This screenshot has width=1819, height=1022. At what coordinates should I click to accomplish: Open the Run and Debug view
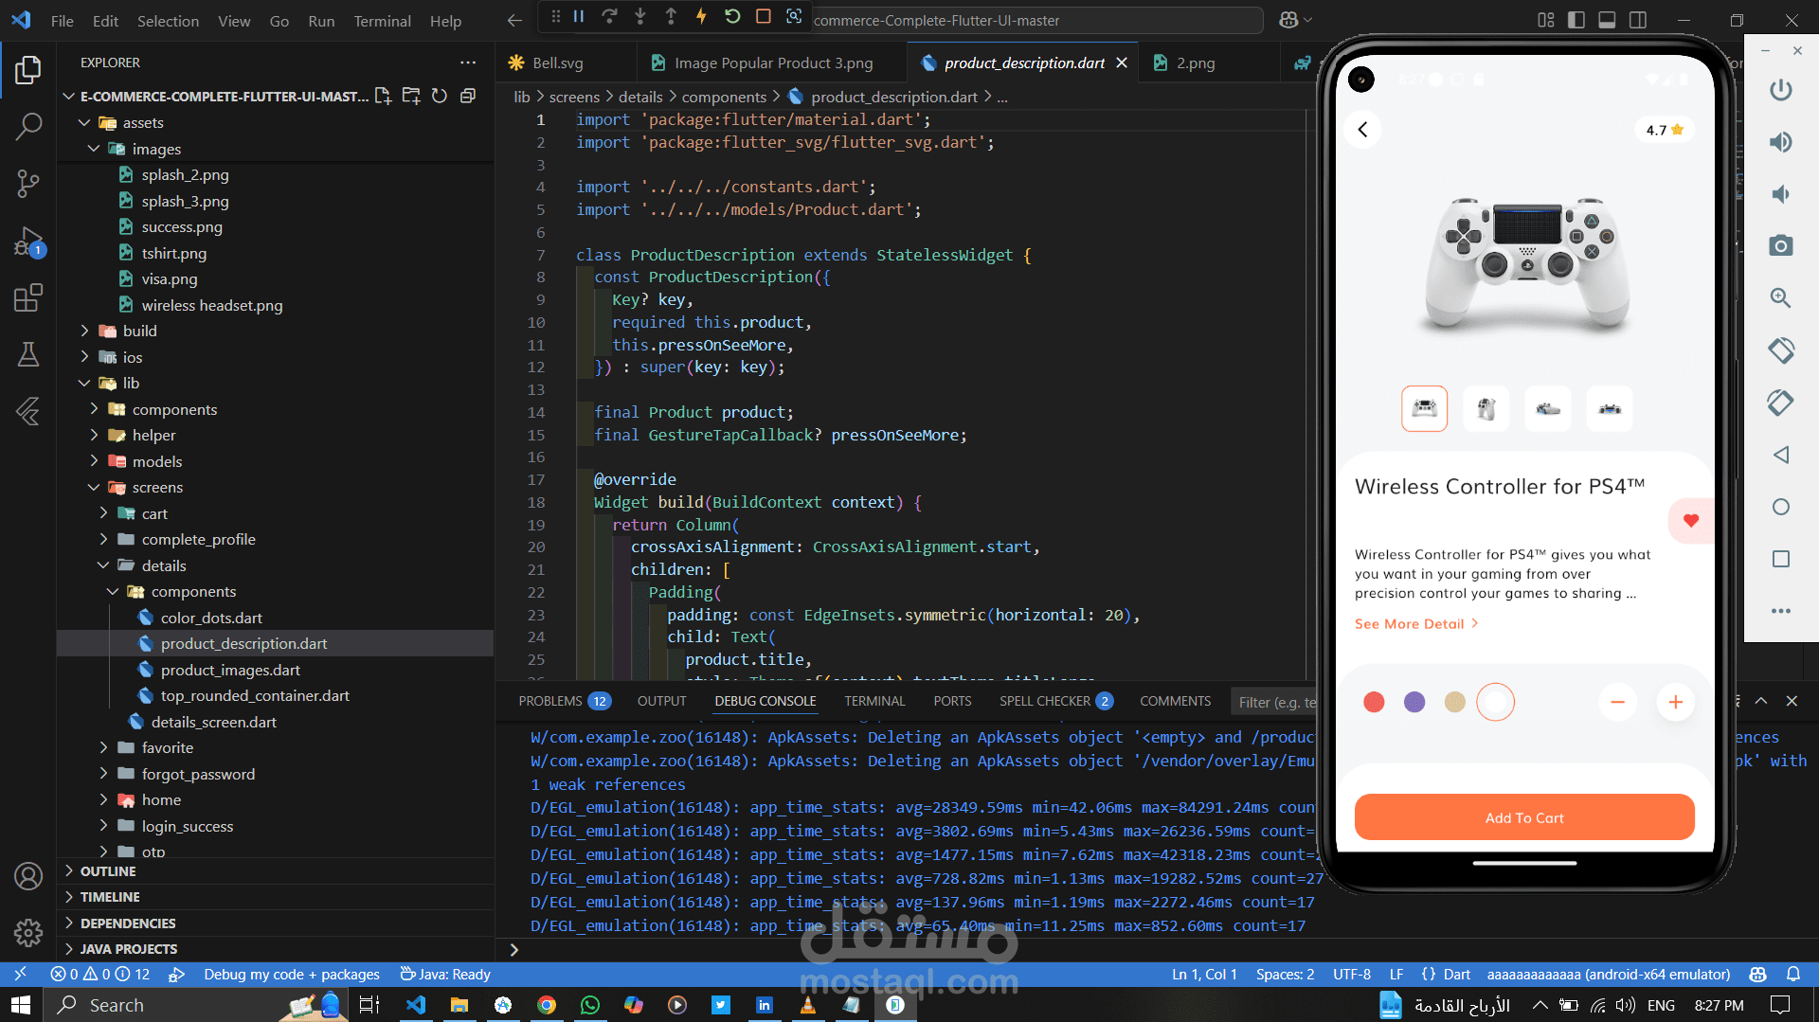pos(28,242)
